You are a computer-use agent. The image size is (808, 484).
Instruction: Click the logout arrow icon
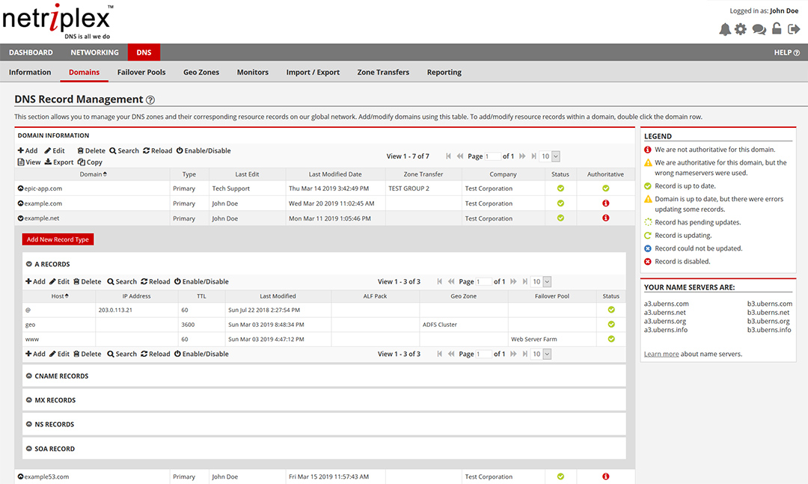coord(794,29)
